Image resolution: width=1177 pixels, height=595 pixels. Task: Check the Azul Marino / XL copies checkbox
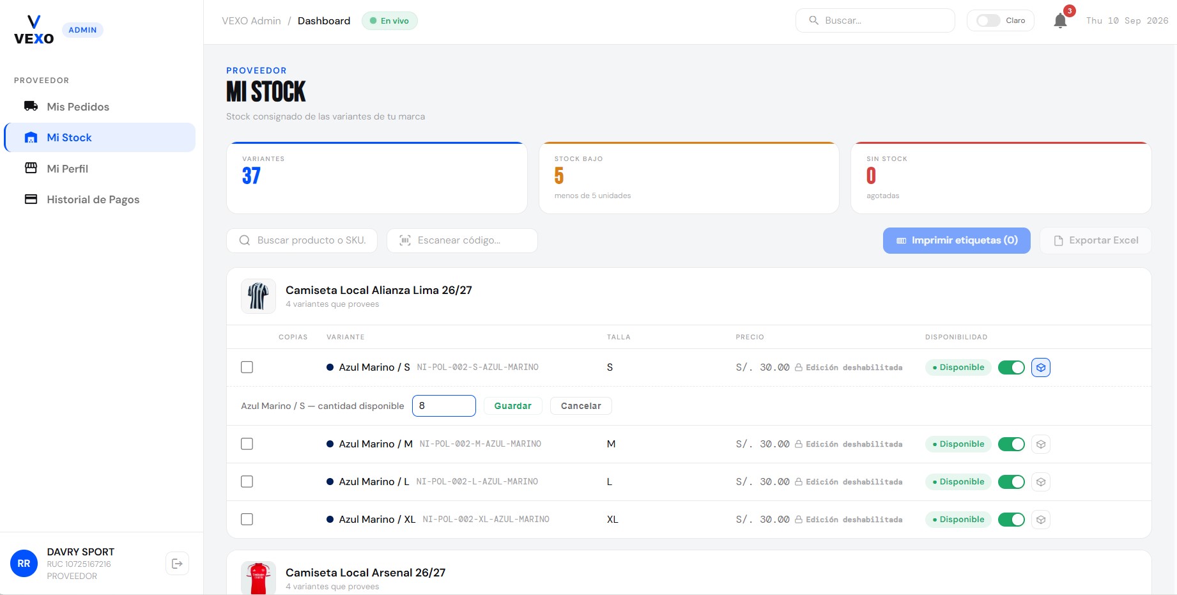click(247, 520)
